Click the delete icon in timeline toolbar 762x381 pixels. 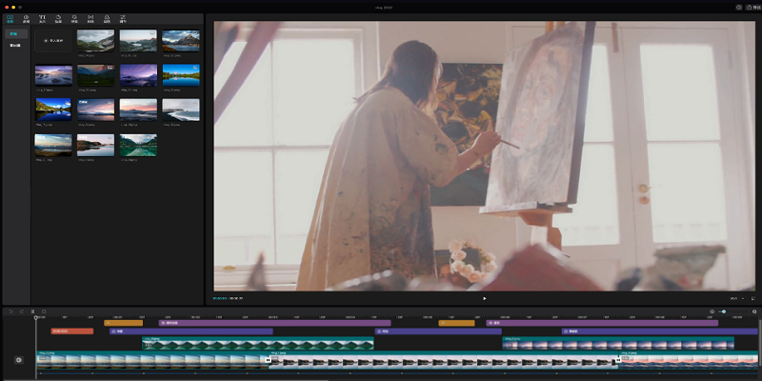(43, 311)
